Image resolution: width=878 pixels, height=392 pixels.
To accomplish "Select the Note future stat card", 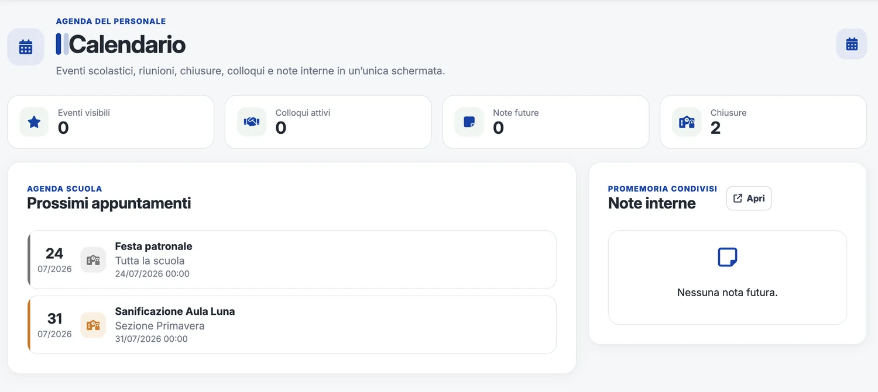I will click(546, 122).
